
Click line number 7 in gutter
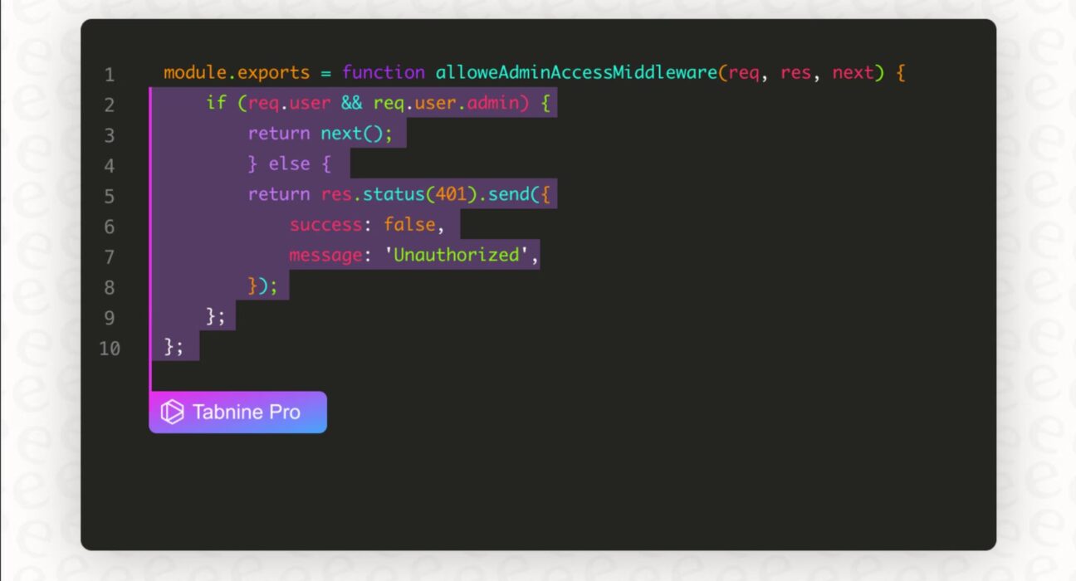[109, 257]
